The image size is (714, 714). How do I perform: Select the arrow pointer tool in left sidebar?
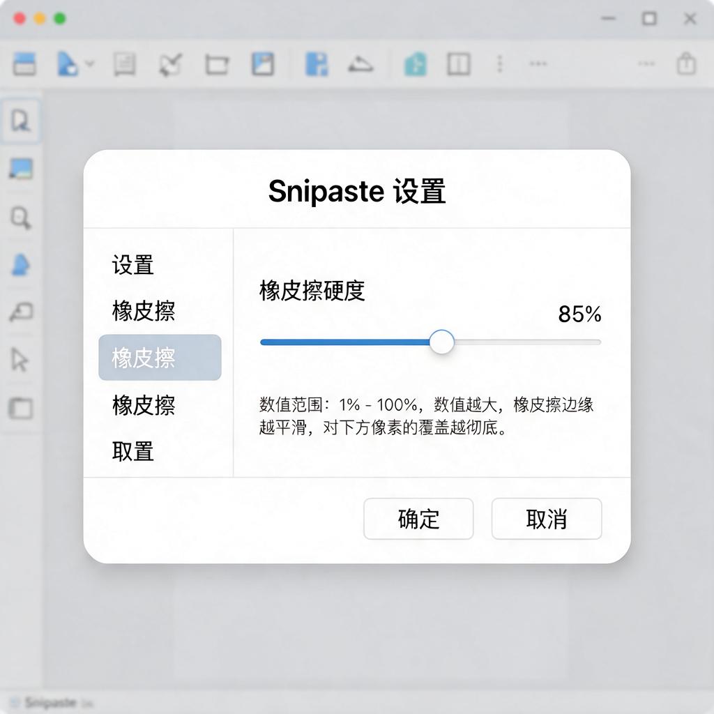(x=20, y=360)
